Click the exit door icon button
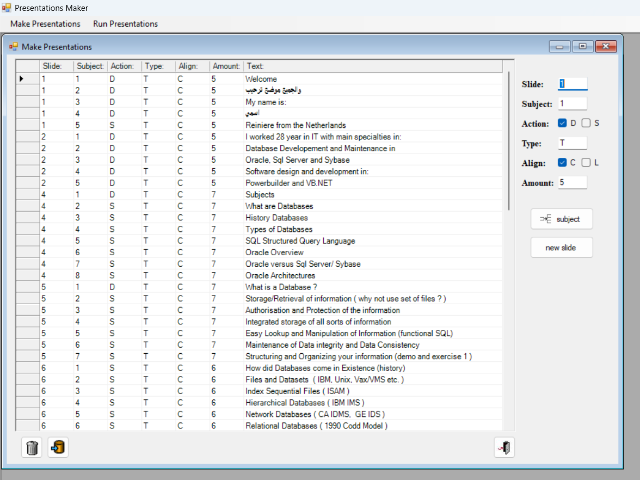The height and width of the screenshot is (480, 640). pos(504,447)
